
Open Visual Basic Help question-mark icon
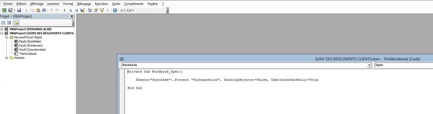click(115, 10)
